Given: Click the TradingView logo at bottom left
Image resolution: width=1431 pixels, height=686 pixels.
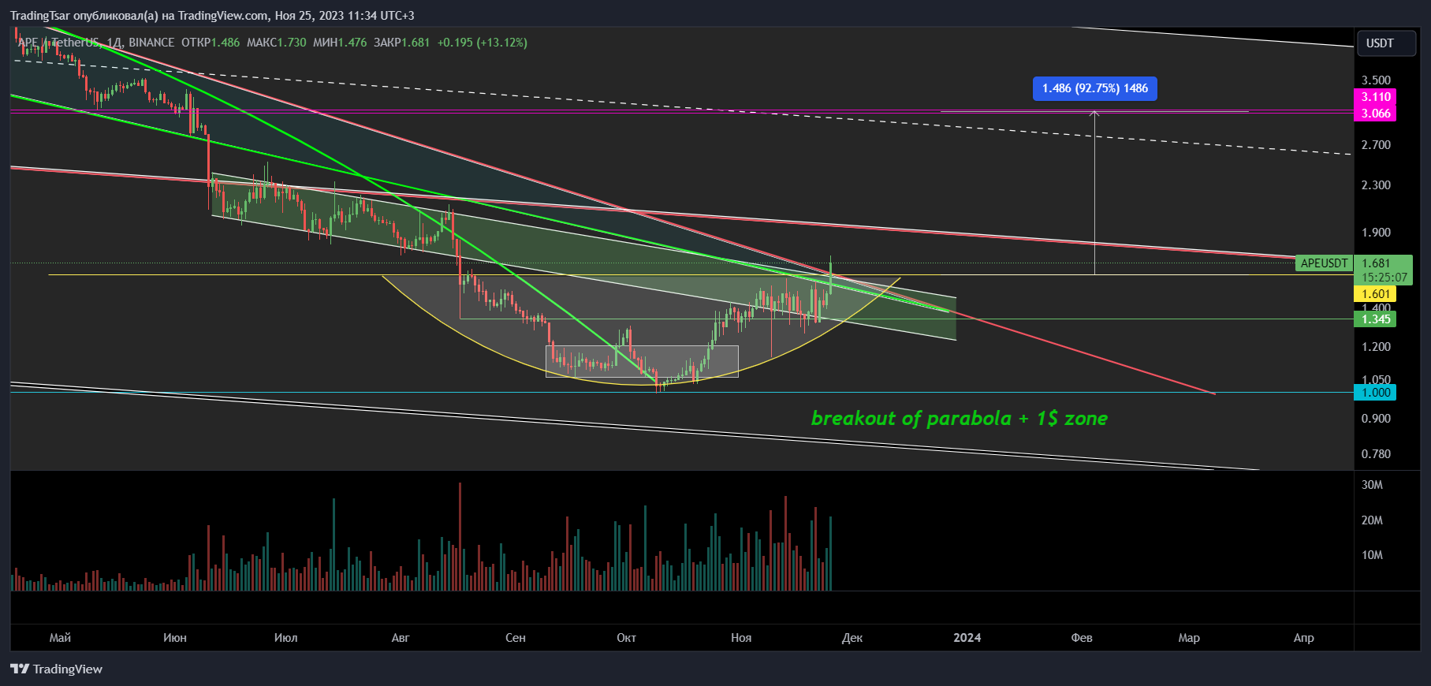Looking at the screenshot, I should (57, 669).
